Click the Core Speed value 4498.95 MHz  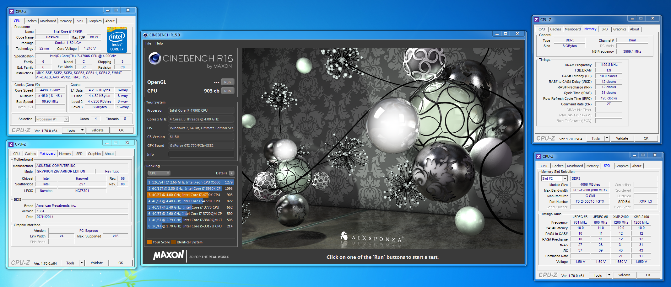pyautogui.click(x=50, y=90)
